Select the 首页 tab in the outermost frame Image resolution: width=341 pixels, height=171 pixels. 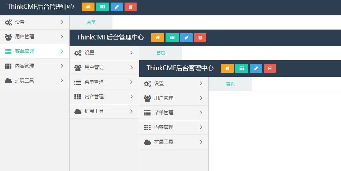click(x=91, y=22)
